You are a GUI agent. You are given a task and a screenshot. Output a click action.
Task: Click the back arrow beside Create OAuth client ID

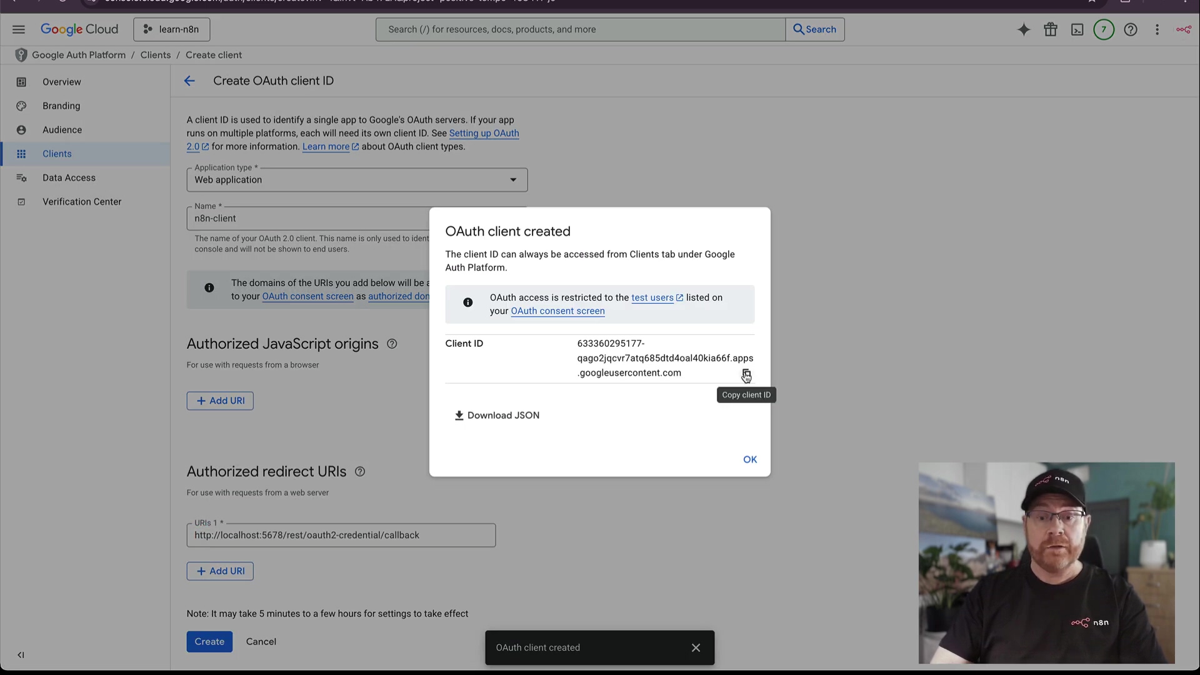(189, 81)
